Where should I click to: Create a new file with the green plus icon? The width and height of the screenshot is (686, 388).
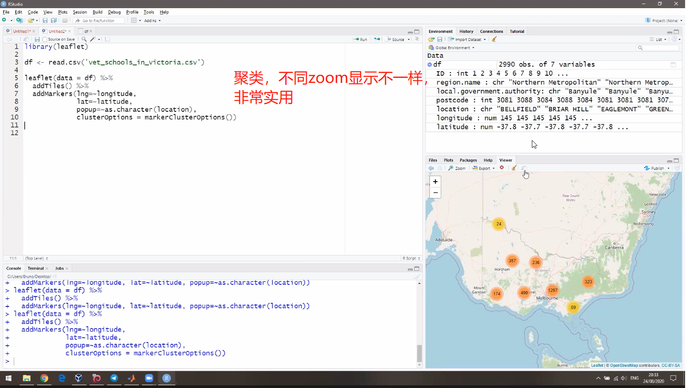(4, 20)
